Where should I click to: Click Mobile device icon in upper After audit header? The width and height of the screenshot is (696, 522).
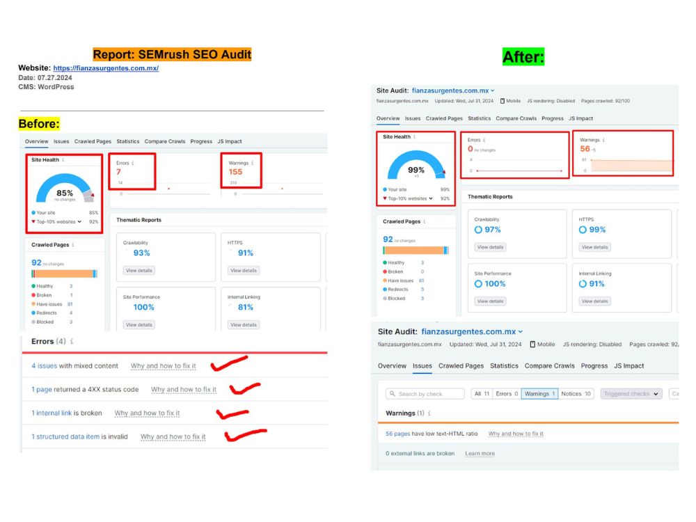[503, 101]
